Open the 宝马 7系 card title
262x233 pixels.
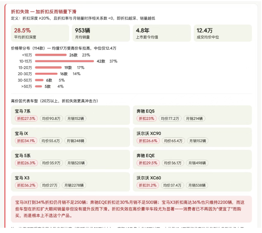click(23, 111)
